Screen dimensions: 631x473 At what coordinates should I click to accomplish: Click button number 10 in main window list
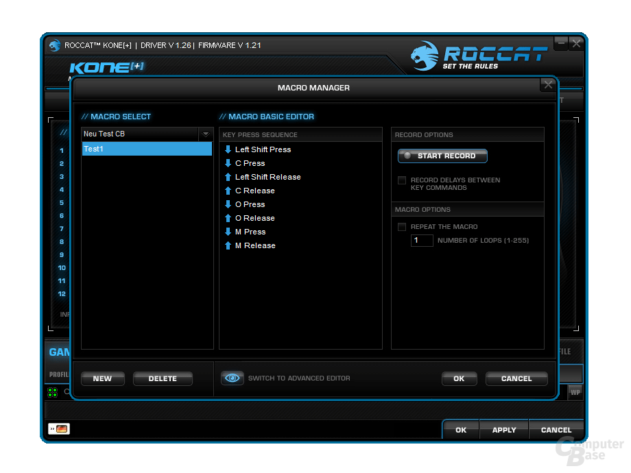coord(62,268)
